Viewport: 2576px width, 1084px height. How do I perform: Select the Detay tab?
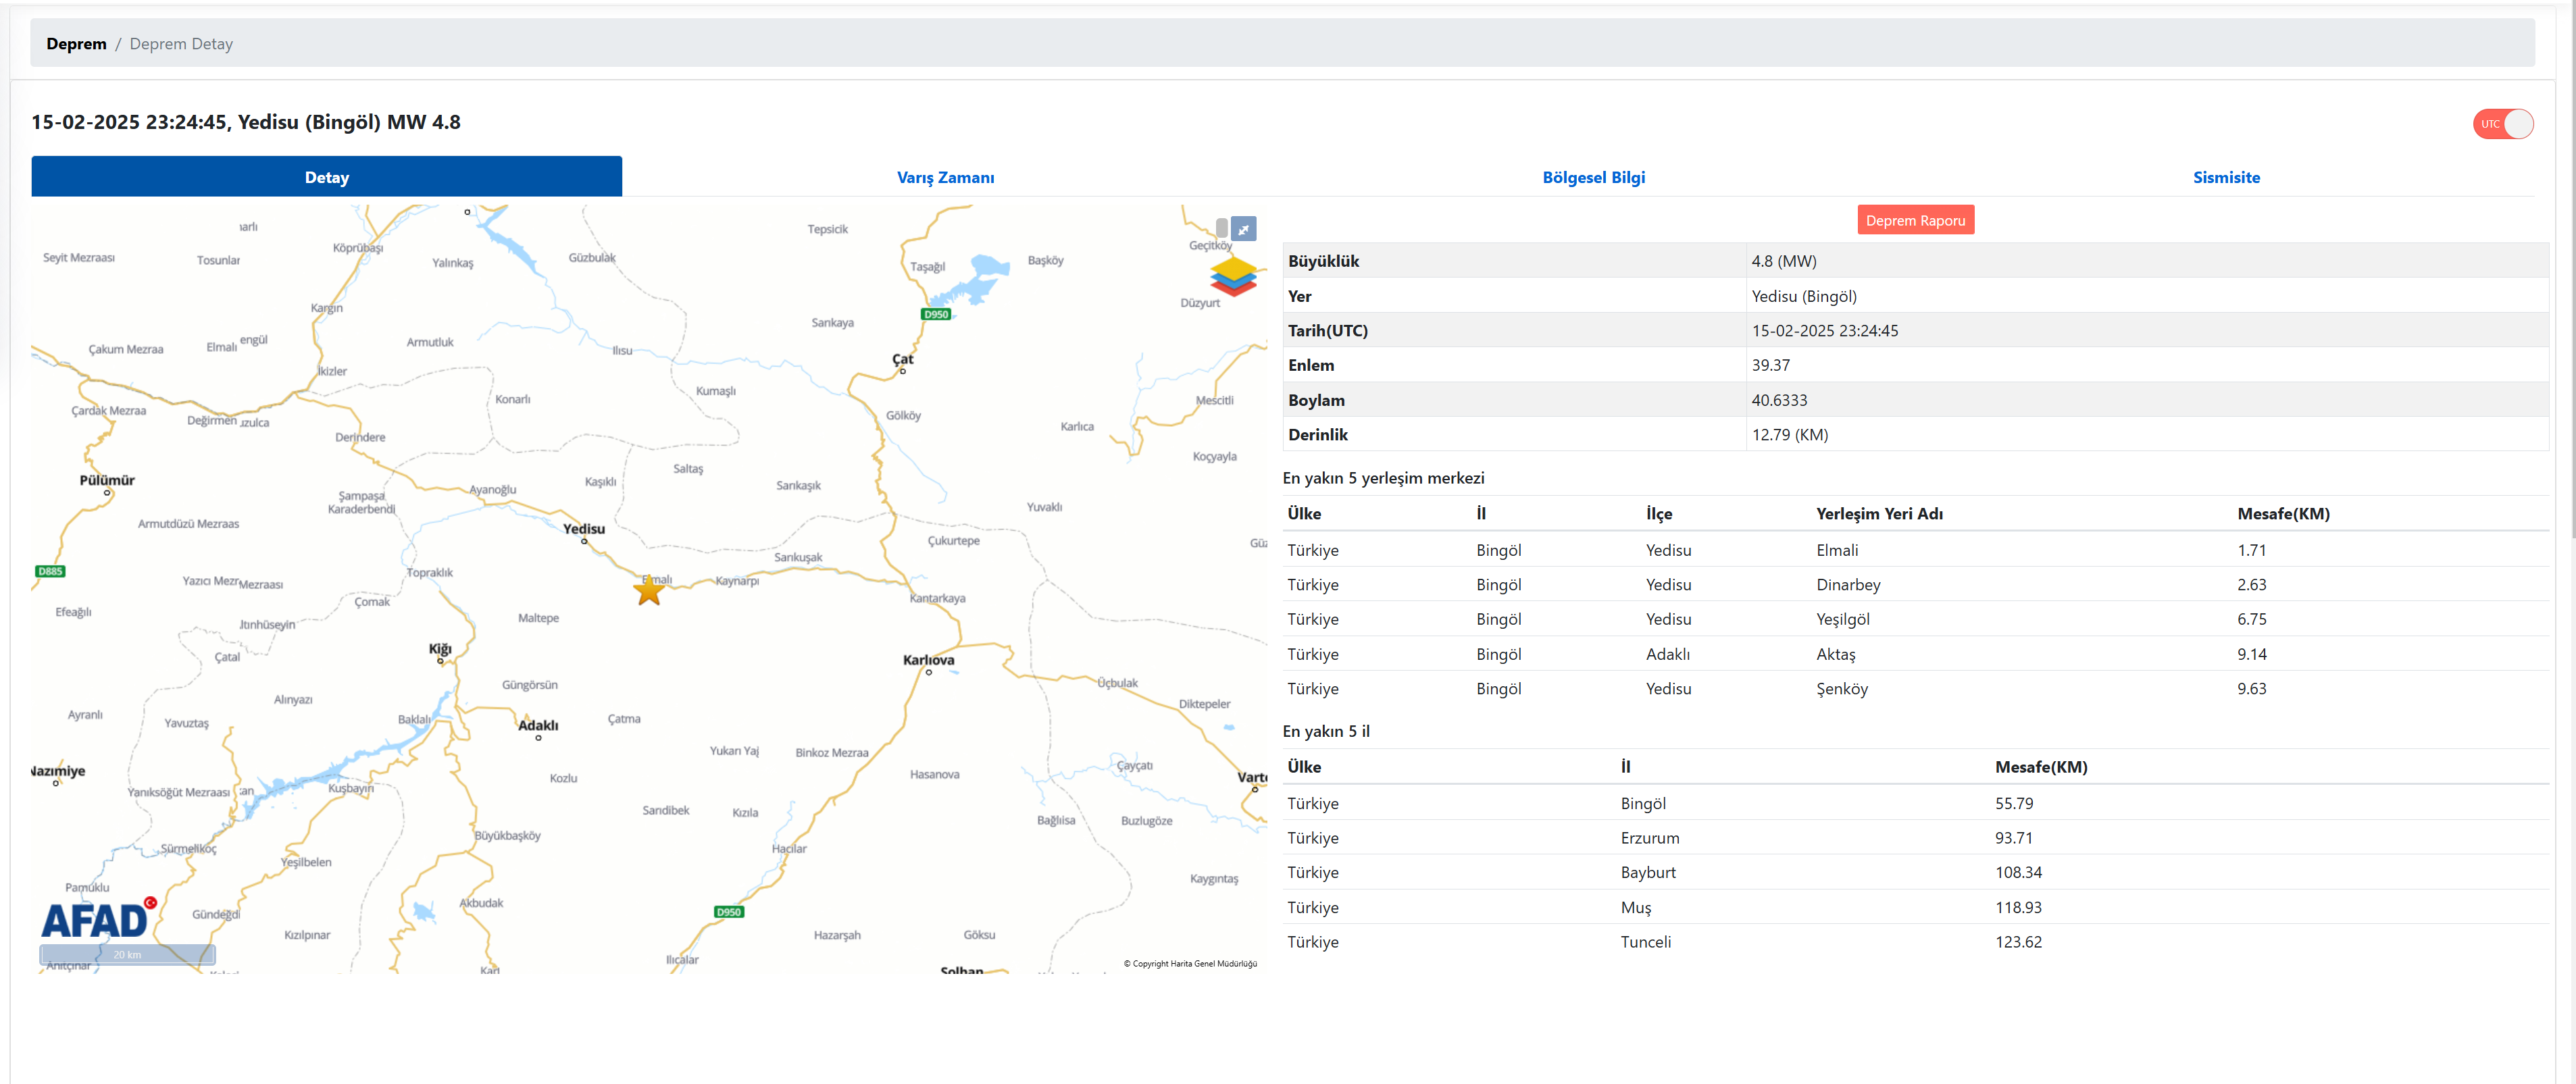coord(327,177)
